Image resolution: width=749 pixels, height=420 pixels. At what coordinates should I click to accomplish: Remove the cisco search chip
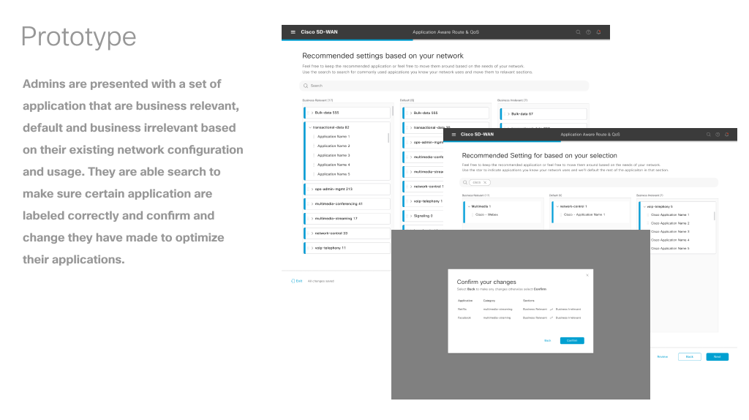click(x=485, y=182)
